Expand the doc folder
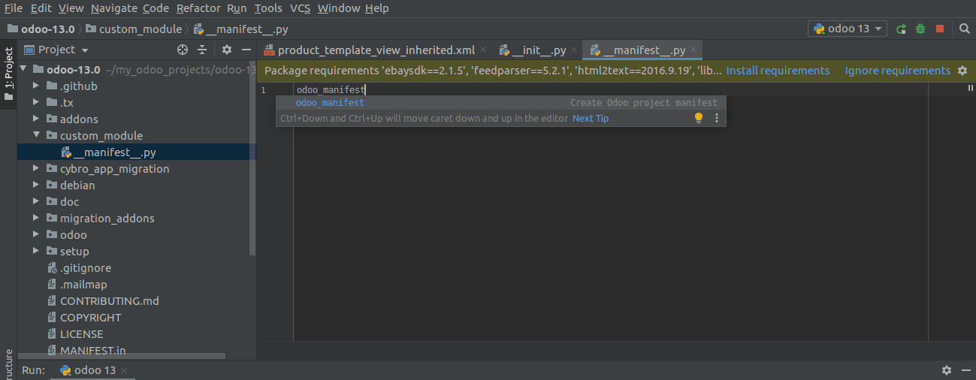976x380 pixels. 36,202
